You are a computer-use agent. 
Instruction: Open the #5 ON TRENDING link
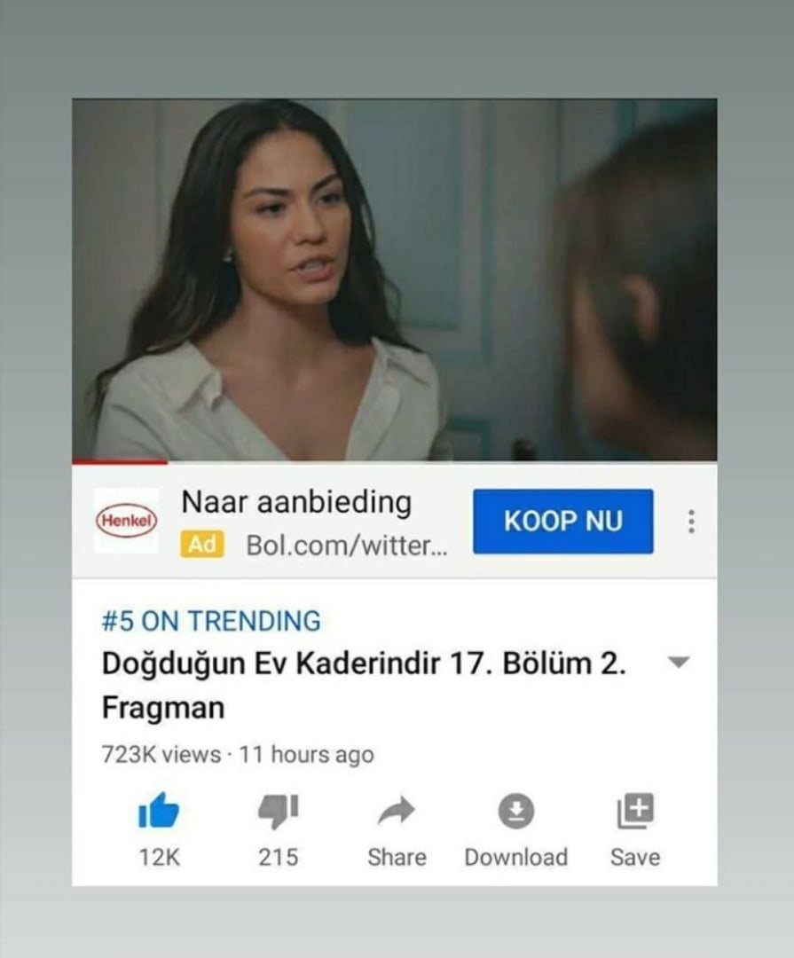tap(211, 621)
